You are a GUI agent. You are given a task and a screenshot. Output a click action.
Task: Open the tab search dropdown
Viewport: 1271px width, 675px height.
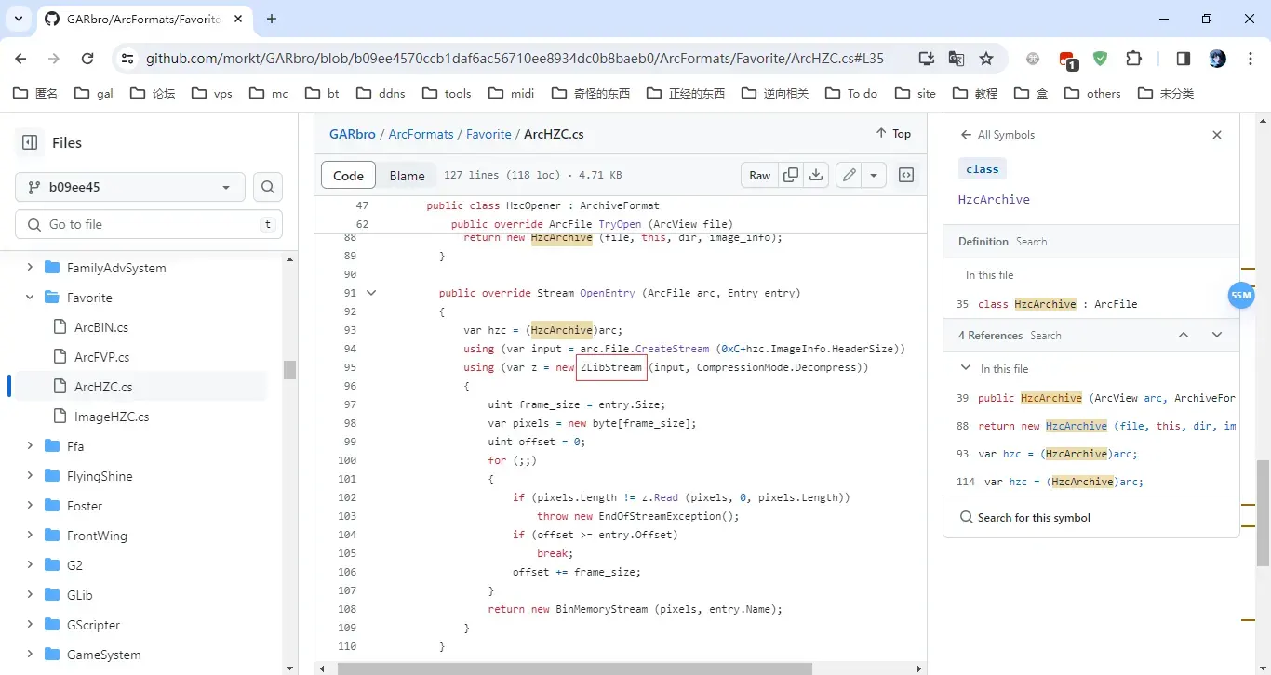click(18, 19)
